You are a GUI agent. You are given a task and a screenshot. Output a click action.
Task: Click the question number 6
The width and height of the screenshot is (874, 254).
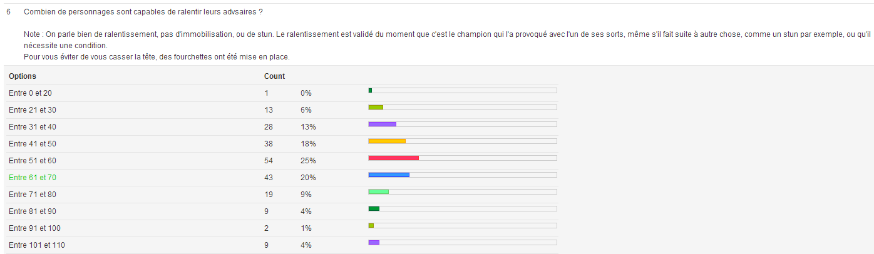(x=8, y=12)
